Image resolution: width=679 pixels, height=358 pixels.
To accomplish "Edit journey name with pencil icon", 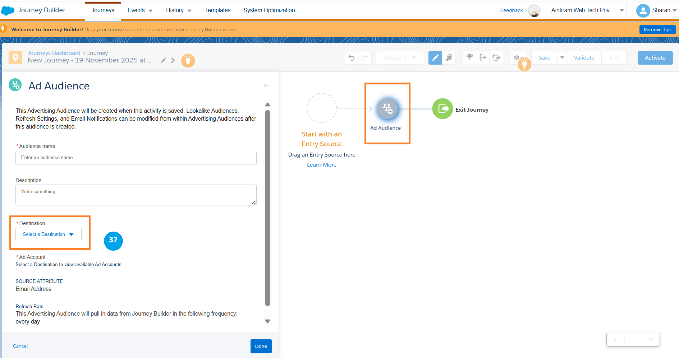I will tap(163, 60).
